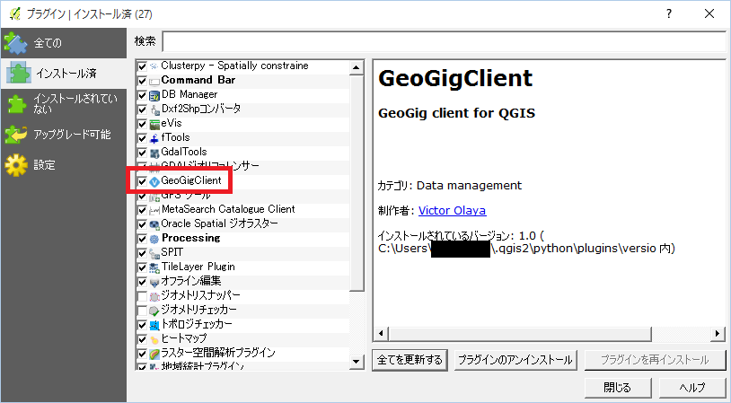Image resolution: width=731 pixels, height=403 pixels.
Task: Click the TileLayer Plugin icon
Action: click(154, 267)
